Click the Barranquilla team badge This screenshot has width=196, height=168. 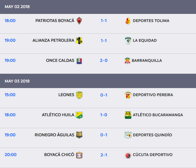coord(127,61)
